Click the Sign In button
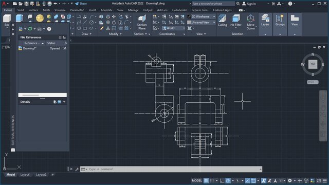This screenshot has height=185, width=329. point(249,4)
